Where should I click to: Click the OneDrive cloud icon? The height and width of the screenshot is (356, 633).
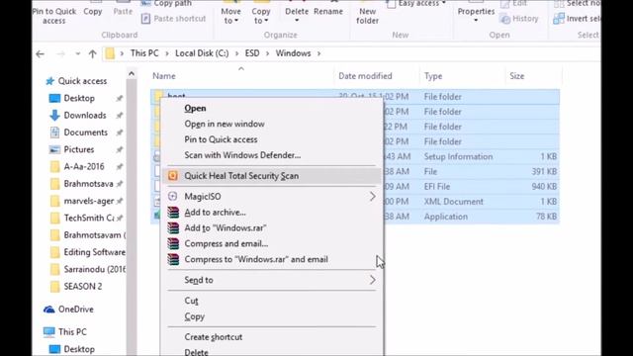click(x=48, y=310)
